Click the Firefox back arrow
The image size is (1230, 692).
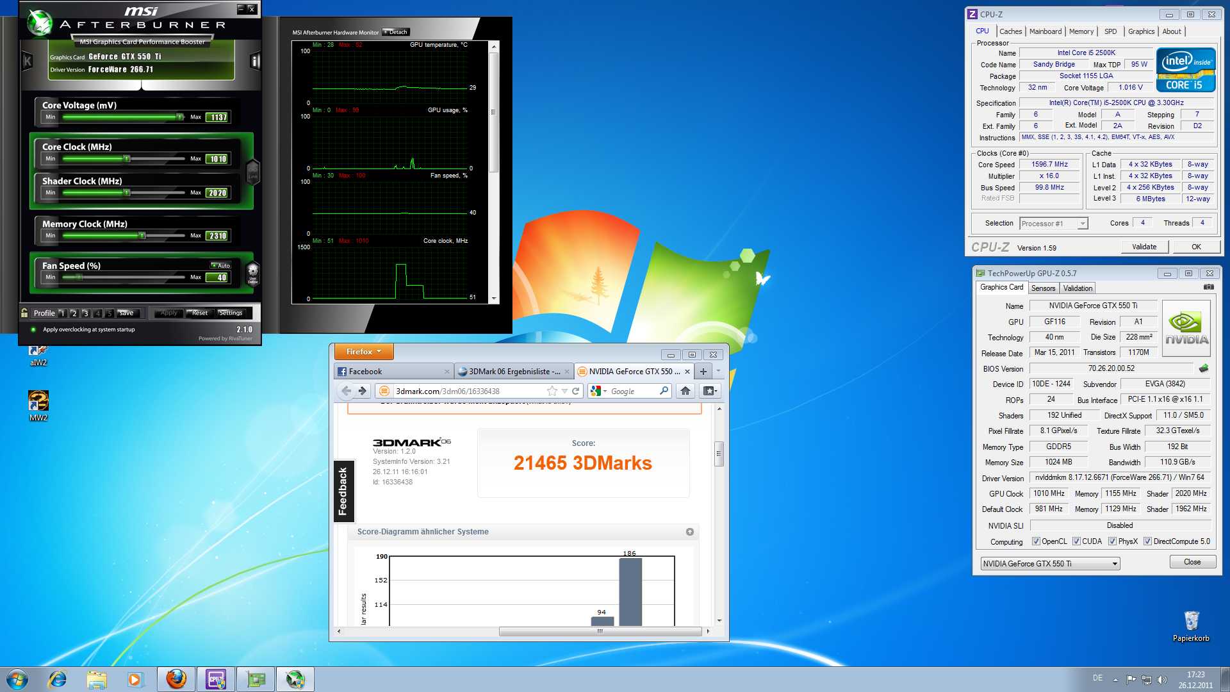click(x=346, y=391)
